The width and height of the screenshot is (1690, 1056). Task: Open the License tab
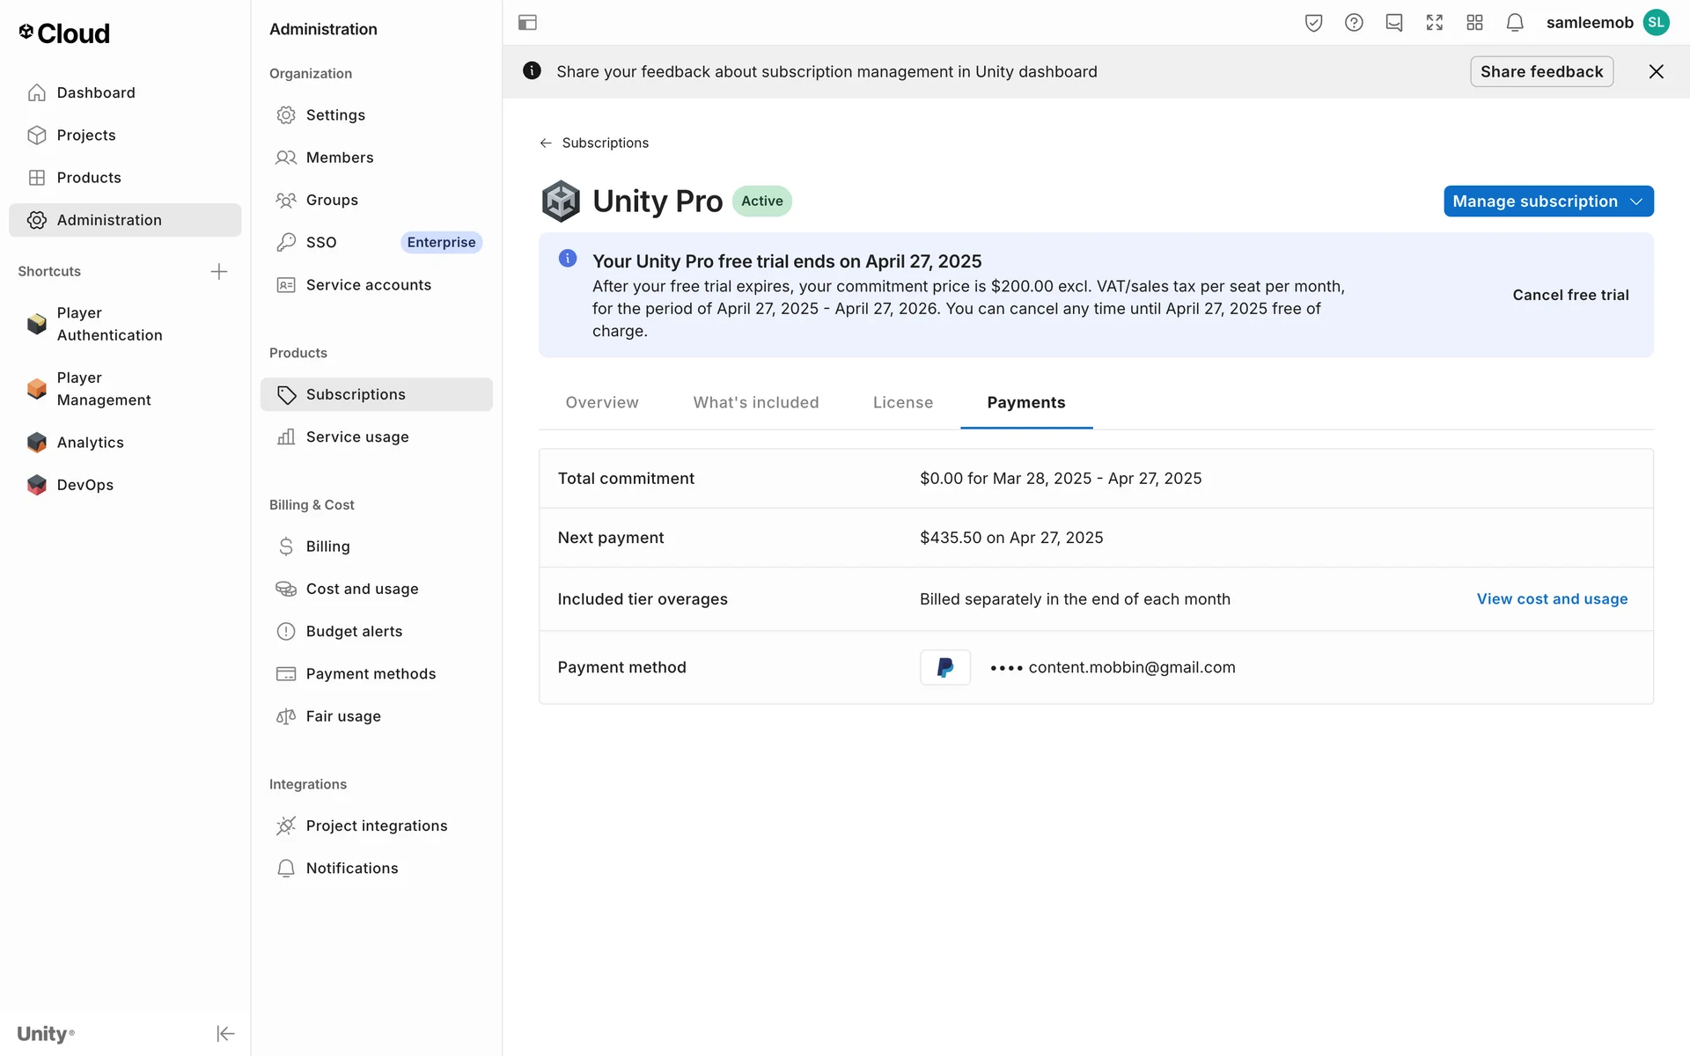coord(902,402)
